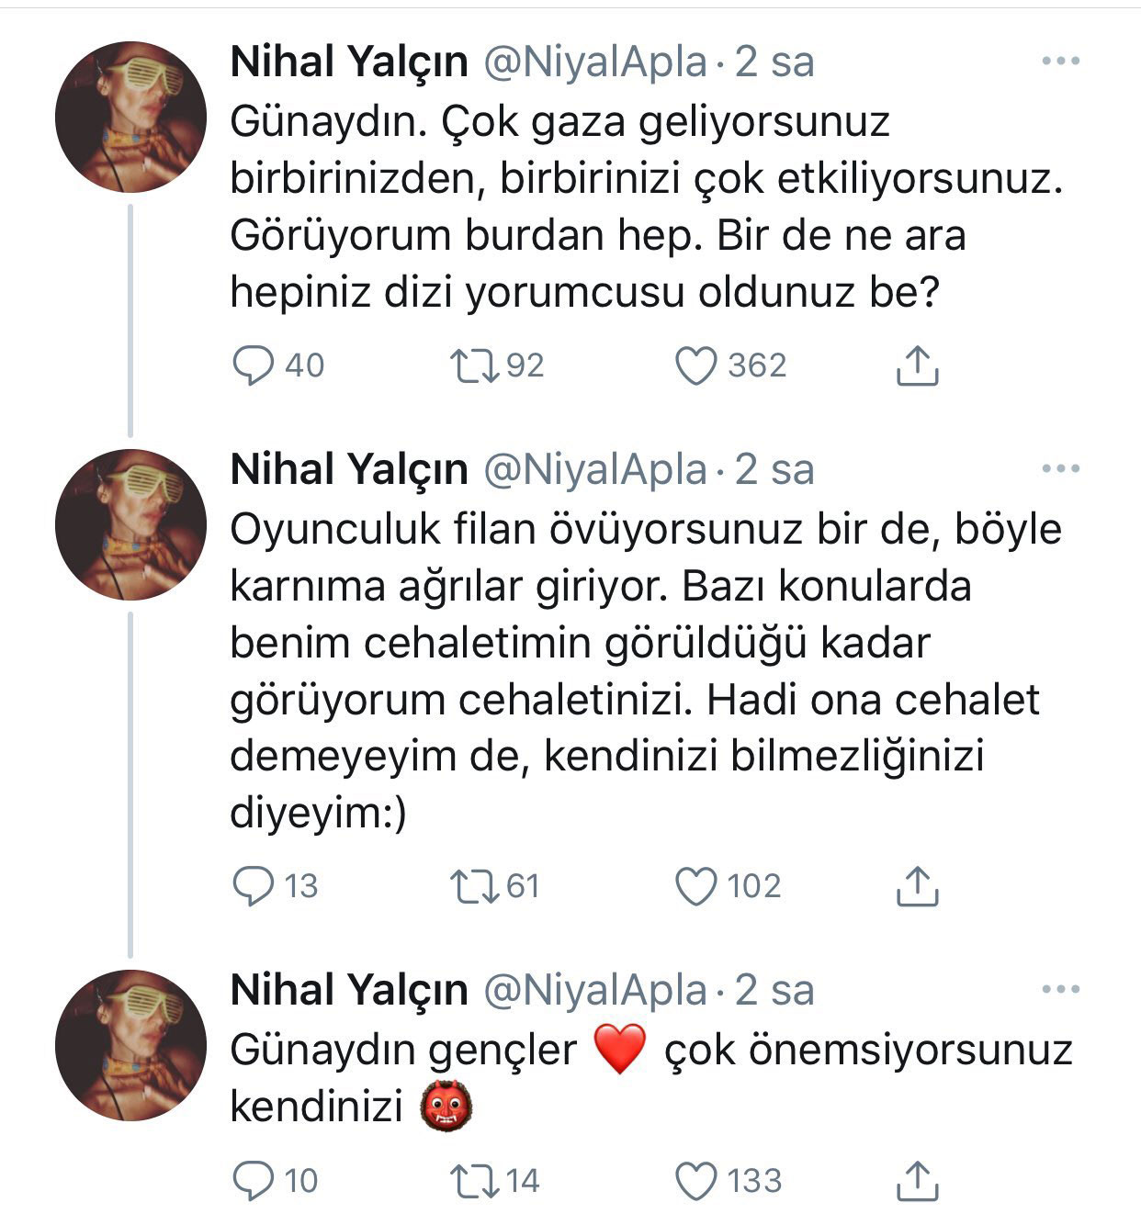This screenshot has height=1225, width=1141.
Task: Reply to the 'Günaydın gençler' tweet
Action: 253,1181
